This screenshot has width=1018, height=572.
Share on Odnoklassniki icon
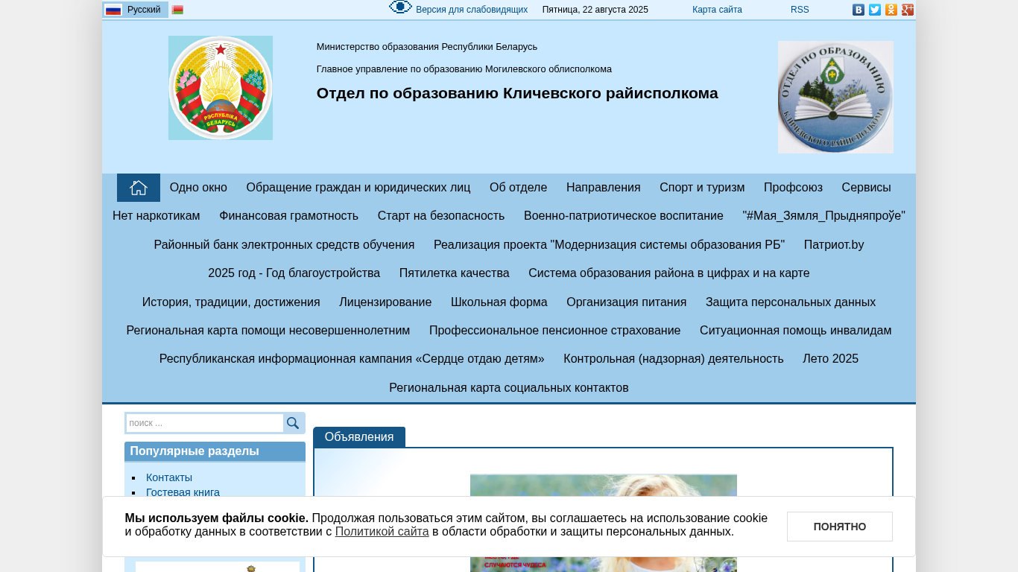(x=891, y=10)
